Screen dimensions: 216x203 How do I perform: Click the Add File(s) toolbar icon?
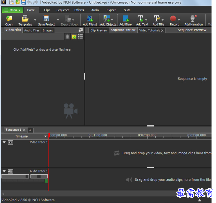coord(89,19)
